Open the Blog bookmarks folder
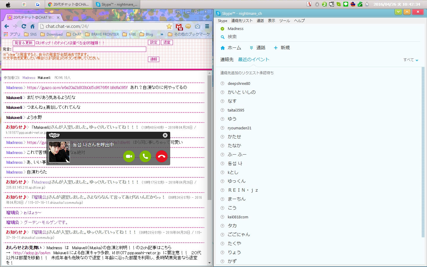 (x=146, y=34)
